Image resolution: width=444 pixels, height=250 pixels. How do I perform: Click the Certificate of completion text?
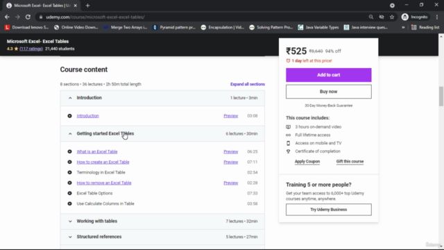[318, 151]
